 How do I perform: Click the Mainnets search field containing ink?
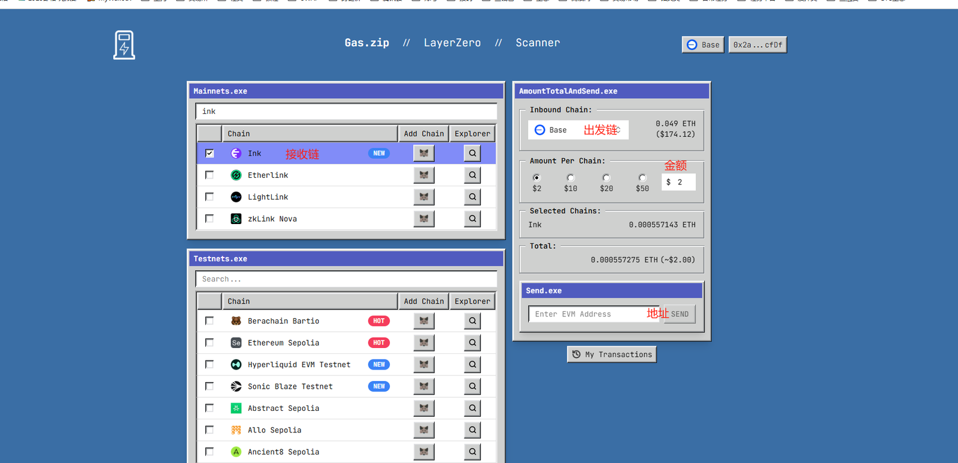[x=346, y=111]
